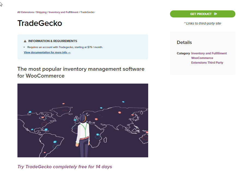Click the red marker on Greenland
249x171 pixels.
pos(63,104)
